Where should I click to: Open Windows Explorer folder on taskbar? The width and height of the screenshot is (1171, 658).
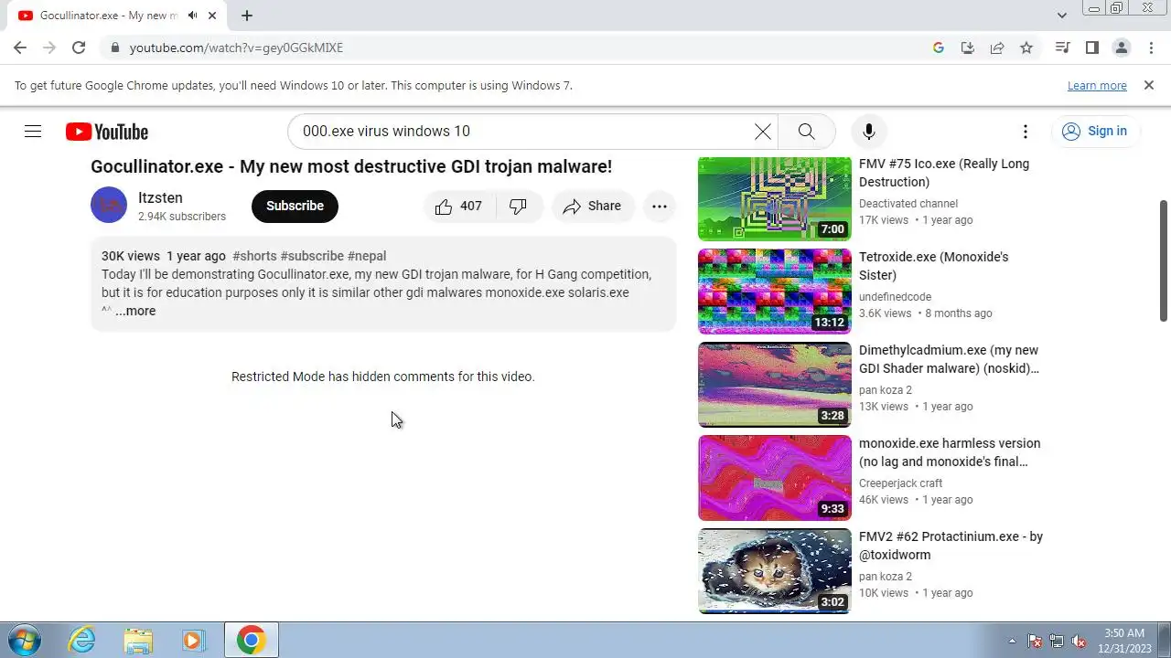tap(137, 641)
